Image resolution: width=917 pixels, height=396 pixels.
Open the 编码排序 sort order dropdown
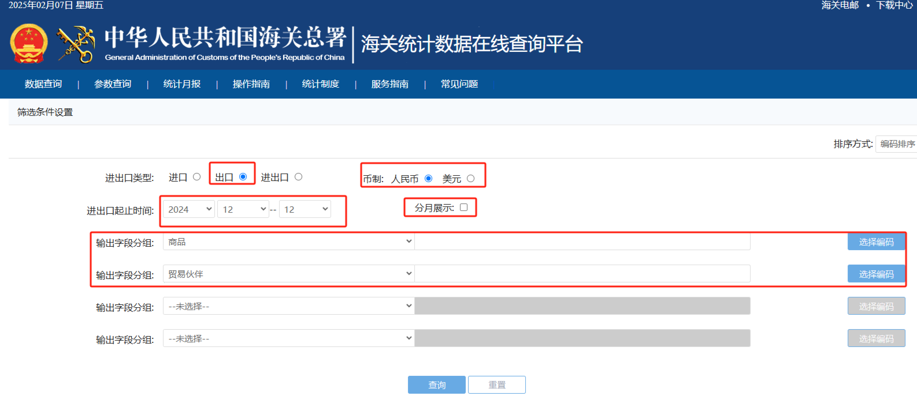tap(897, 144)
